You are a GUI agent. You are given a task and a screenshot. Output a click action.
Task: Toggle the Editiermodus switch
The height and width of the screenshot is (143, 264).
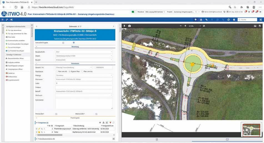[7, 76]
